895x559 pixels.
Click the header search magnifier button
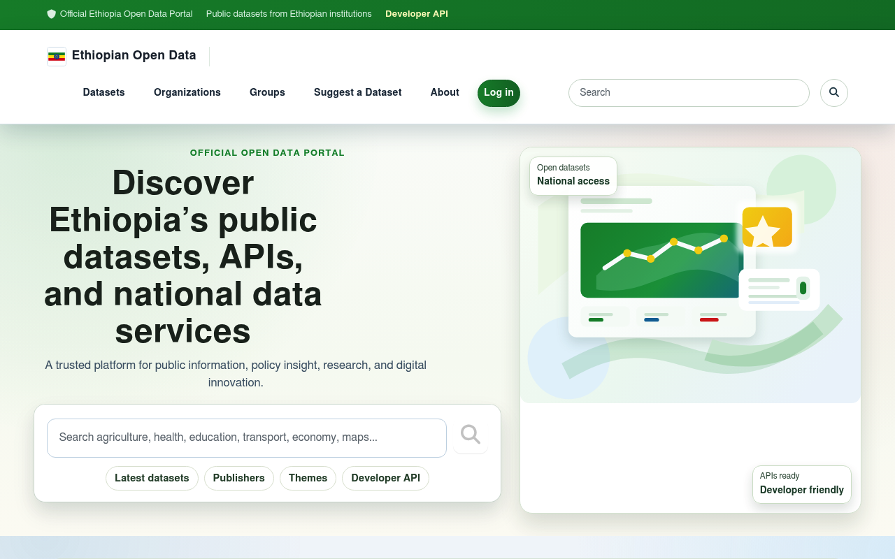tap(834, 93)
